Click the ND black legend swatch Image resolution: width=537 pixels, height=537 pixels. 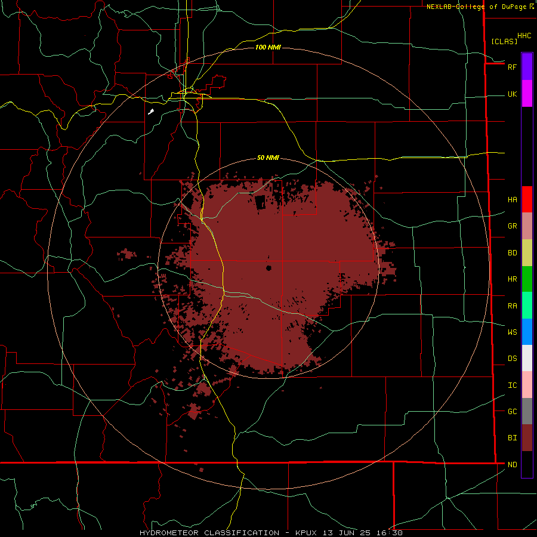[527, 464]
